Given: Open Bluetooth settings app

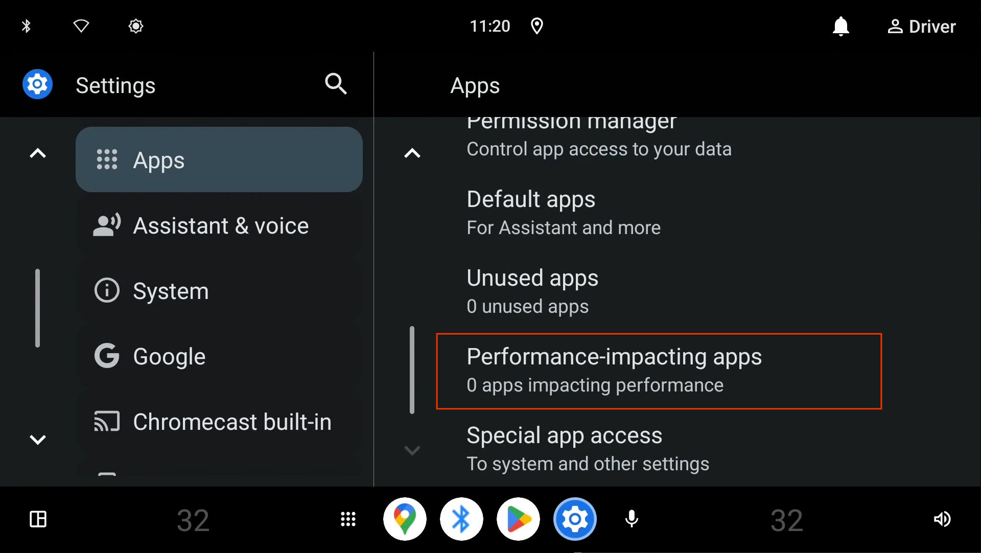Looking at the screenshot, I should [x=461, y=519].
